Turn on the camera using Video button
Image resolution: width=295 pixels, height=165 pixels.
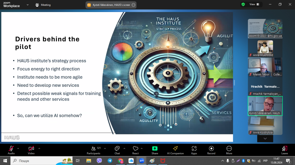click(31, 150)
